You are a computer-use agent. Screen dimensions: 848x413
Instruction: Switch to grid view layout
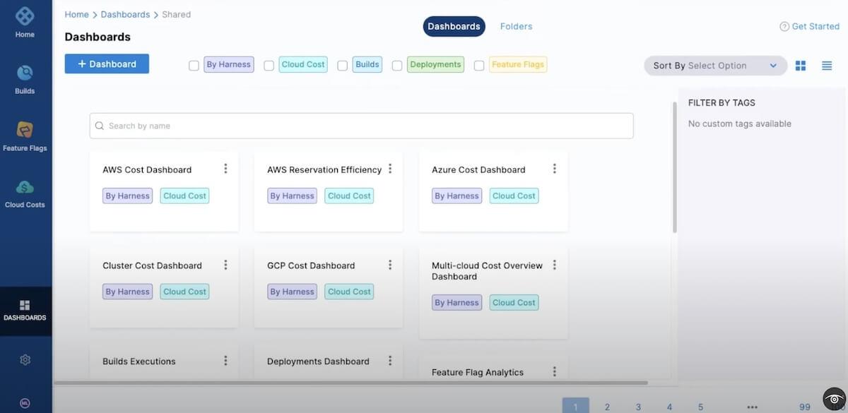point(801,66)
